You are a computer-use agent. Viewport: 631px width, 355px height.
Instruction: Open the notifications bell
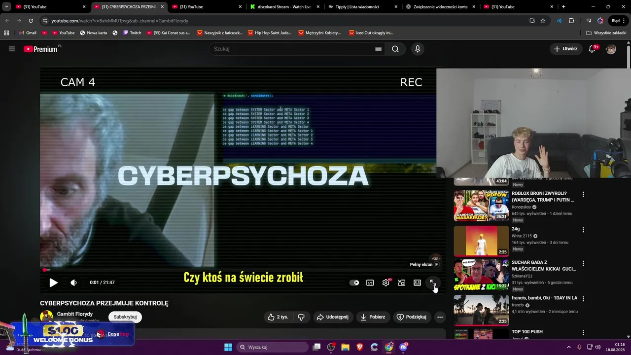click(x=593, y=49)
